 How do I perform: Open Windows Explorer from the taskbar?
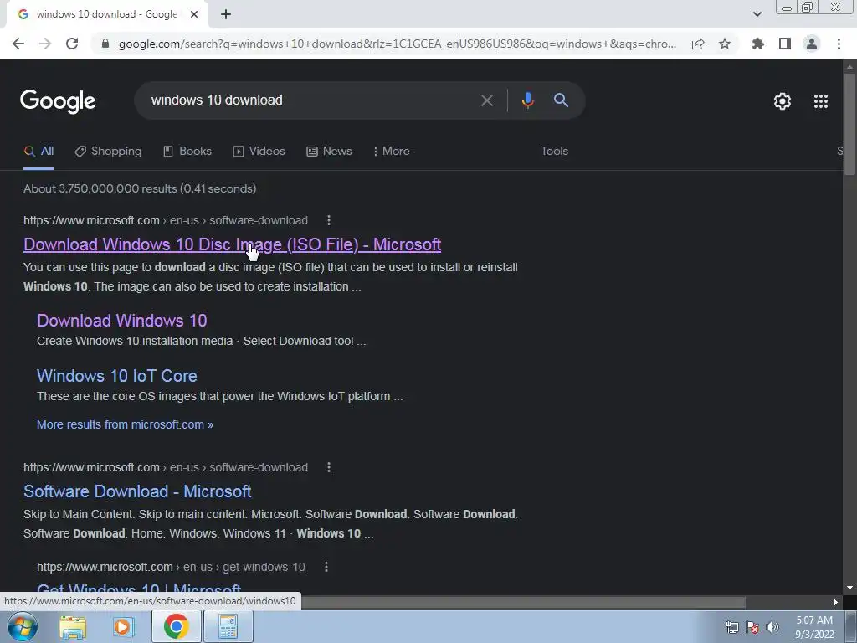[73, 626]
